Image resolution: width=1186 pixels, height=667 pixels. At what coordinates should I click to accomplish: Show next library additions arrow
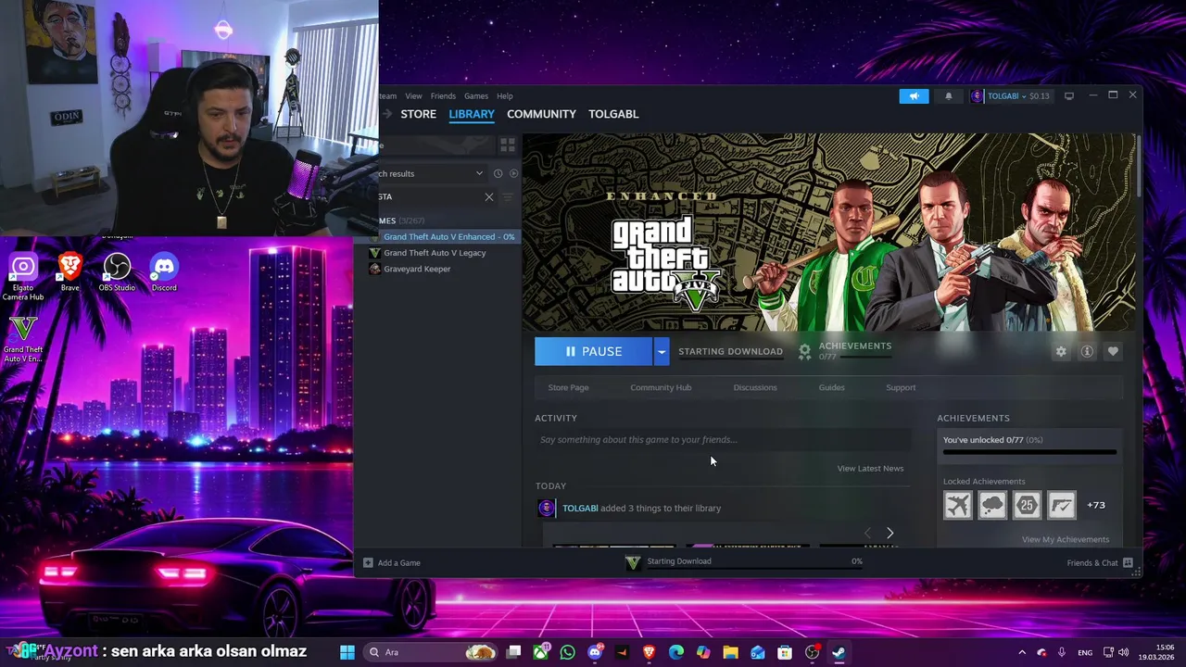click(x=889, y=533)
